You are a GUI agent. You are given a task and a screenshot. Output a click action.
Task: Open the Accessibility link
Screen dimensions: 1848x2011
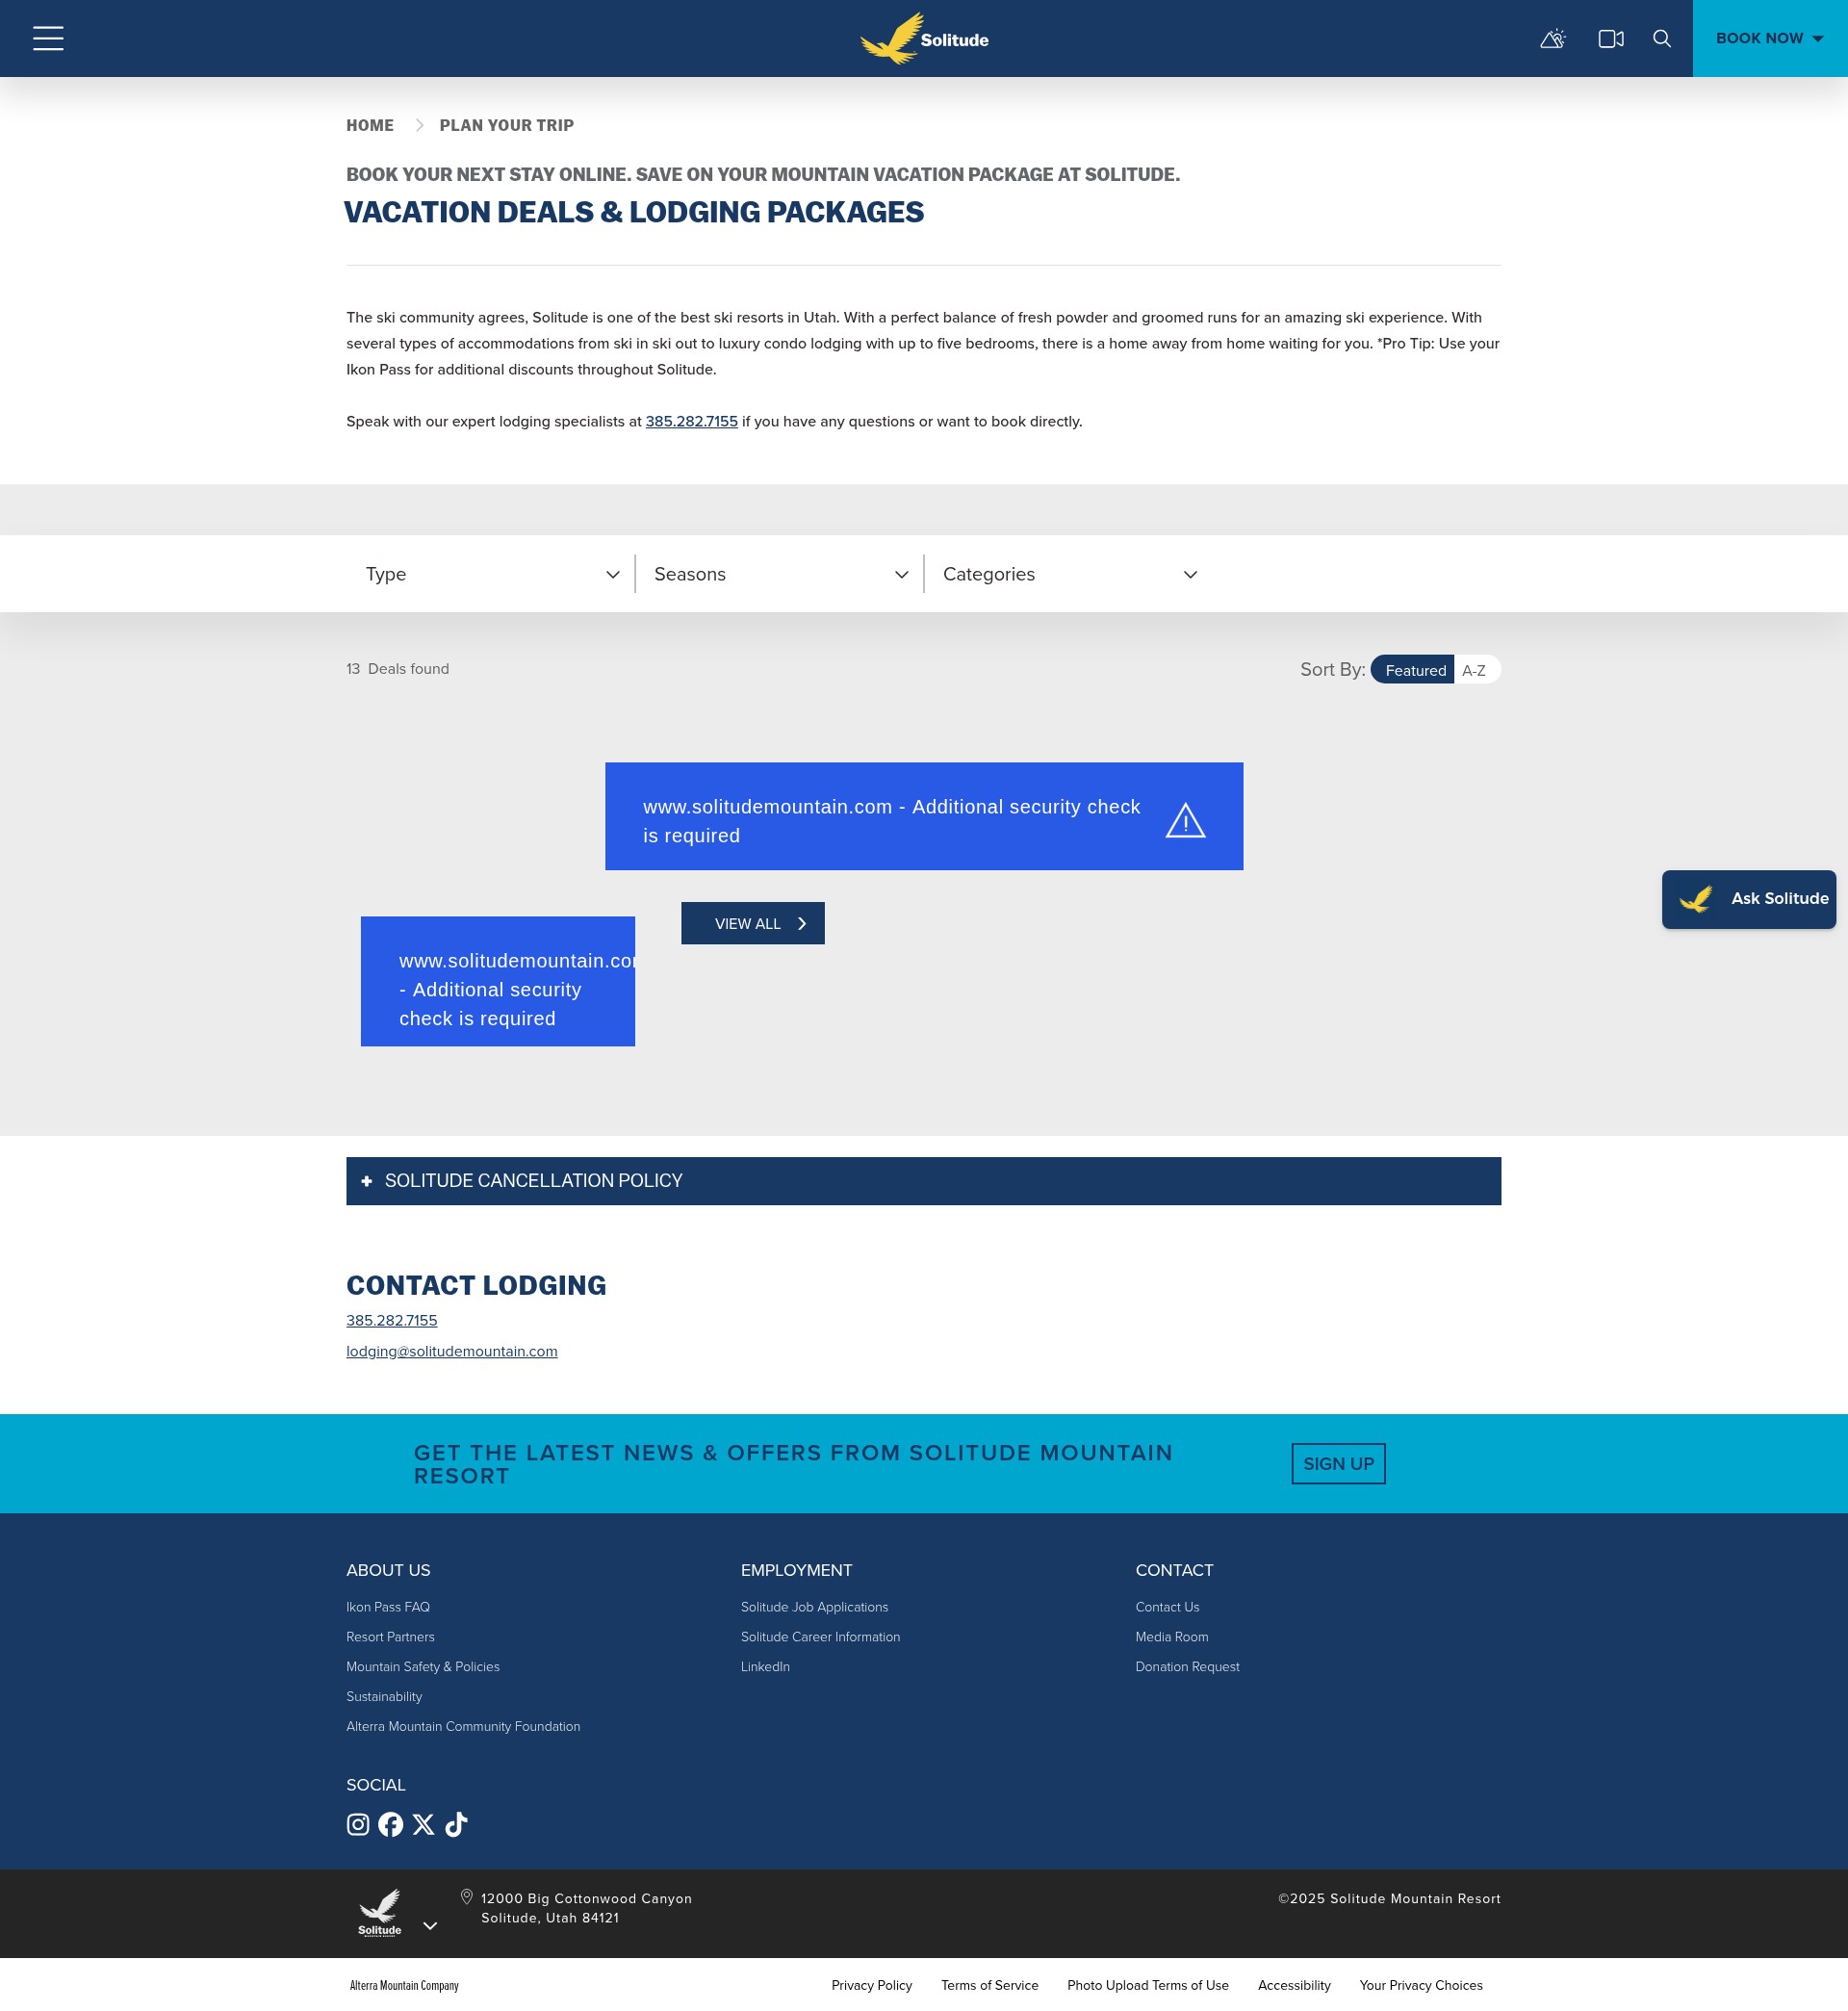pos(1294,1986)
